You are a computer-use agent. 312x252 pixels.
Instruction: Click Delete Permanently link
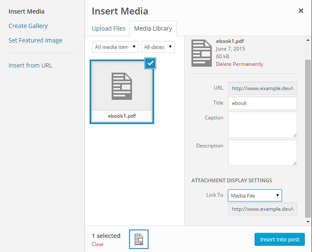click(239, 64)
